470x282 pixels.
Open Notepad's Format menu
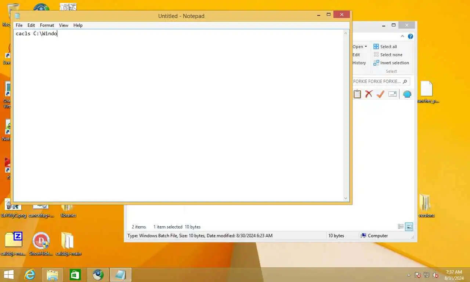[47, 25]
